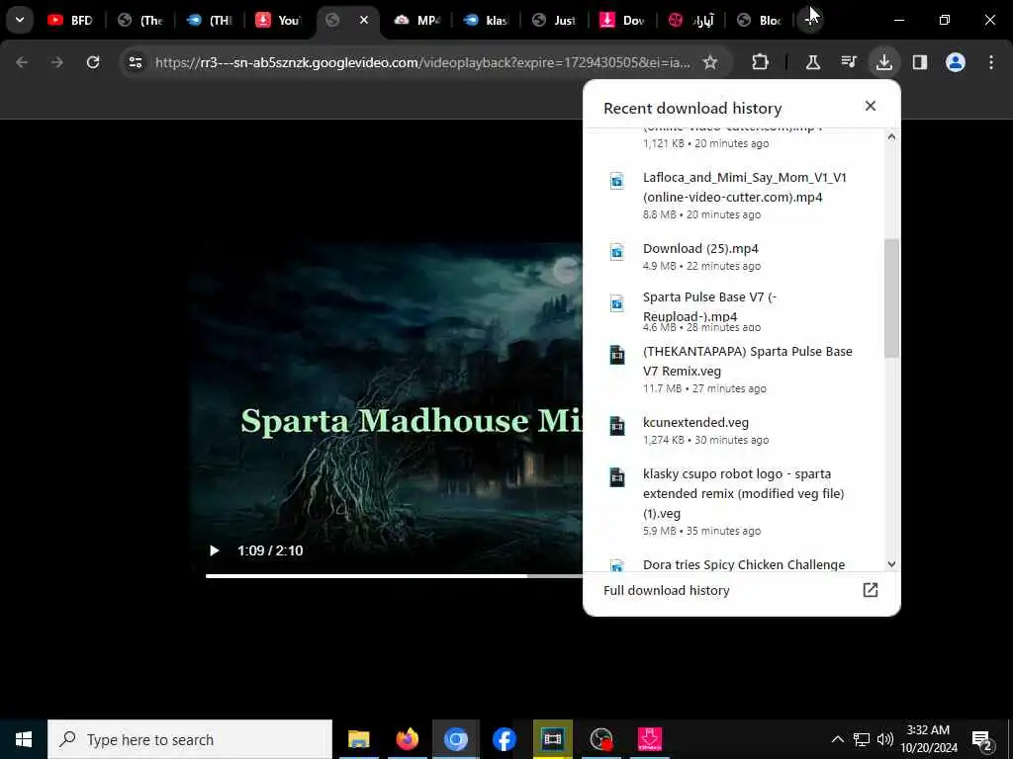Viewport: 1013px width, 759px height.
Task: Open the volume control in tray
Action: pyautogui.click(x=885, y=739)
